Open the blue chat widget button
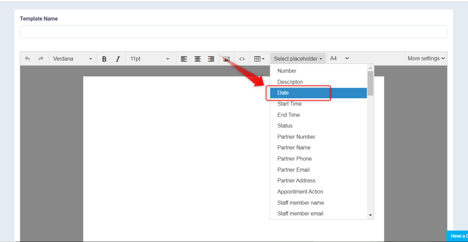Viewport: 468px width, 242px height. click(457, 236)
